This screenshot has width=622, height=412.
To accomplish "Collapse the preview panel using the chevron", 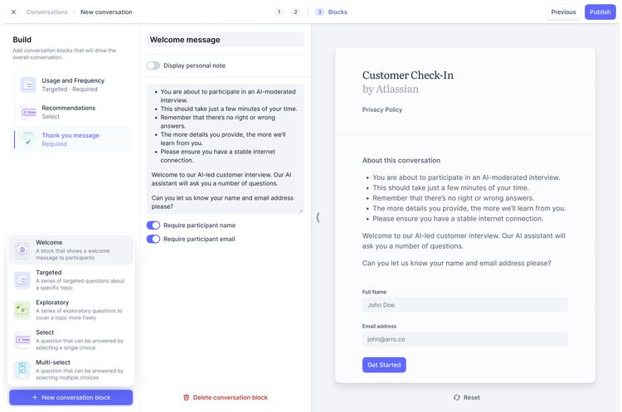I will point(318,217).
